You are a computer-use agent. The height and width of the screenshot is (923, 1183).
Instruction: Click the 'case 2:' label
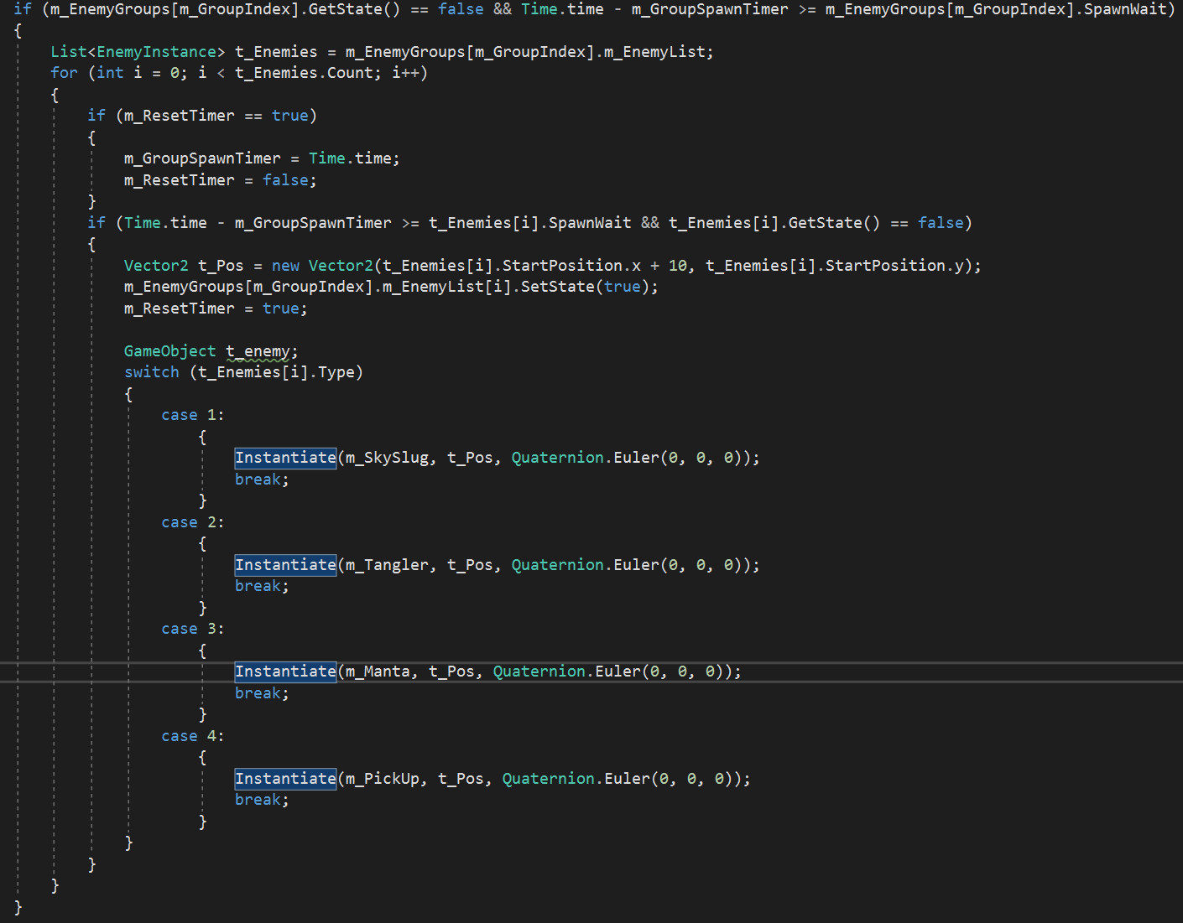[x=192, y=522]
